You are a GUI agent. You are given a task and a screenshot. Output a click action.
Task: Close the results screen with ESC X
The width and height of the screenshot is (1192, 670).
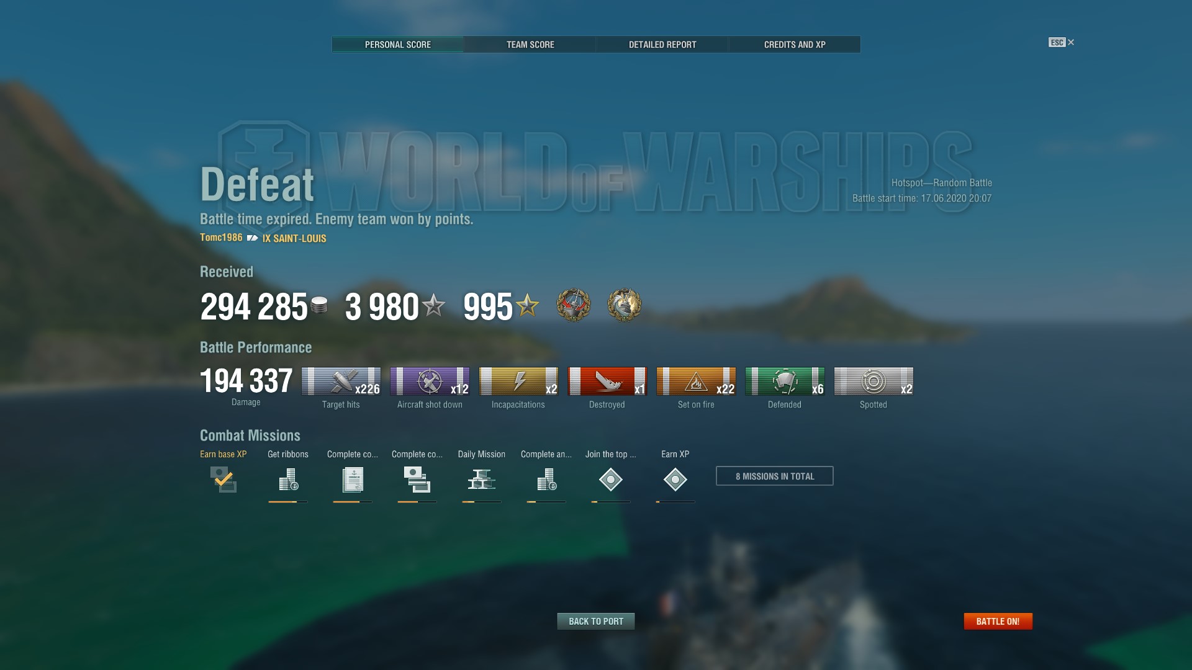pyautogui.click(x=1062, y=42)
